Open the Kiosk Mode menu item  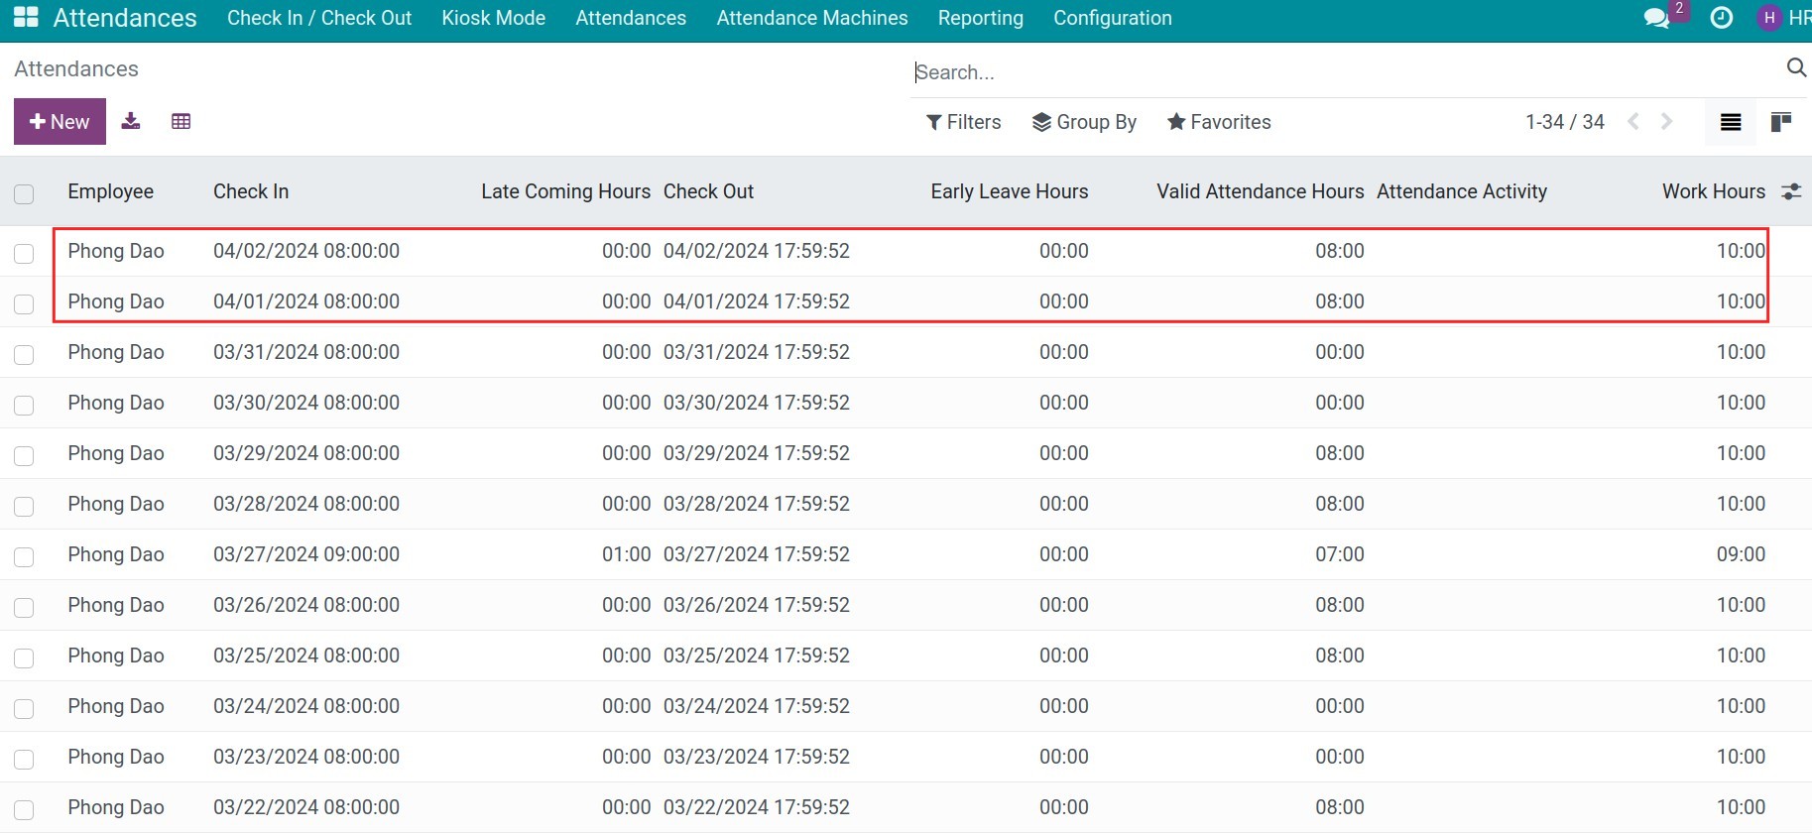tap(493, 18)
